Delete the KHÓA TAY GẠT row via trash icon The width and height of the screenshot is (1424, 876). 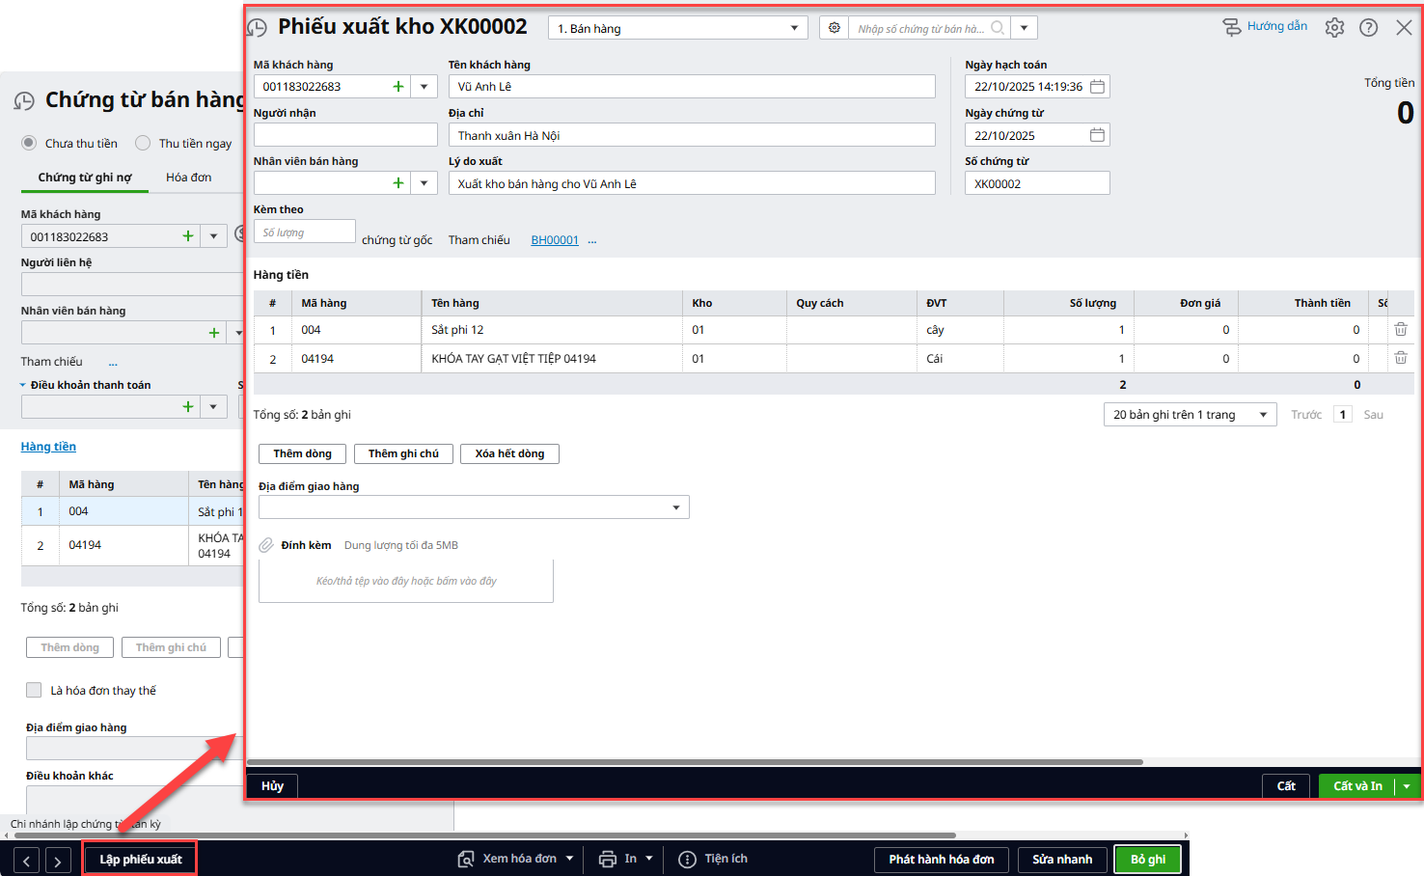click(1400, 359)
